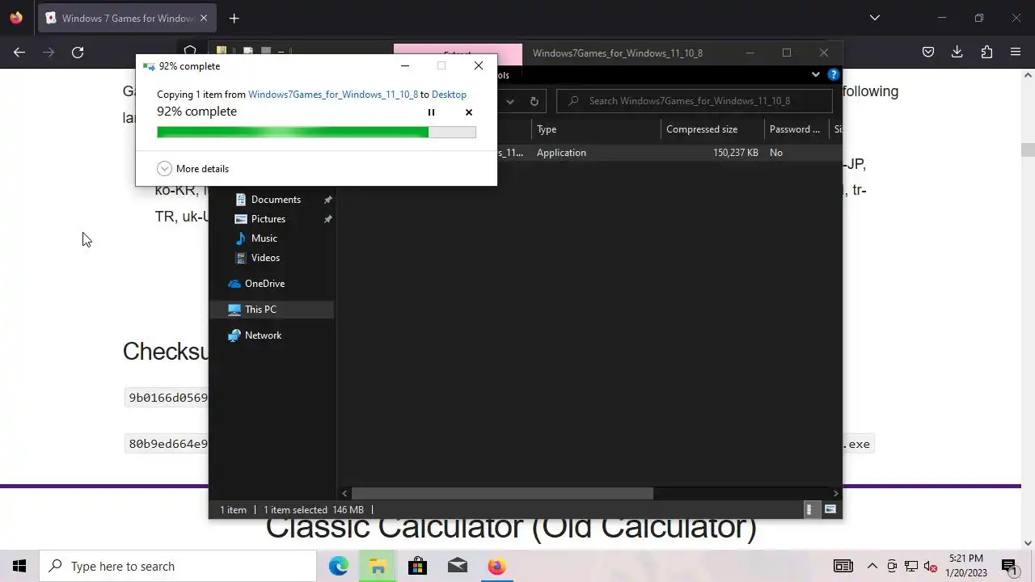The image size is (1035, 582).
Task: Open a new Firefox tab
Action: pos(234,19)
